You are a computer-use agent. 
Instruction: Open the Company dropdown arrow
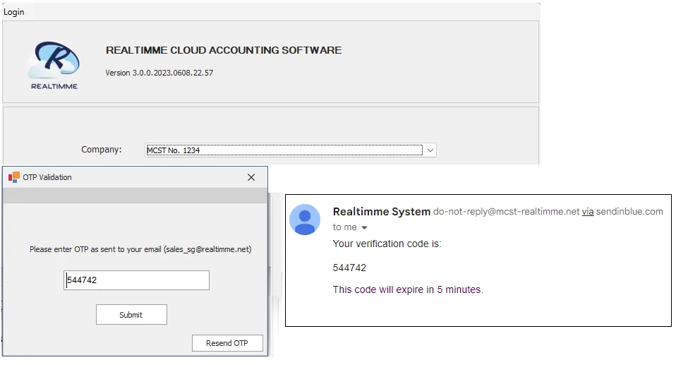pyautogui.click(x=430, y=150)
